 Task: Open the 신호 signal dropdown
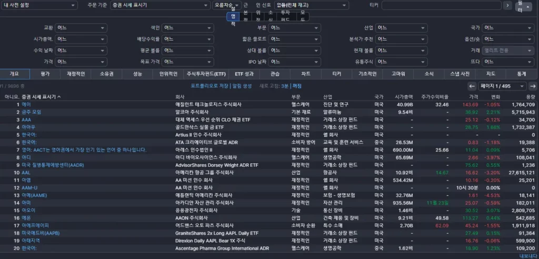tap(312, 5)
